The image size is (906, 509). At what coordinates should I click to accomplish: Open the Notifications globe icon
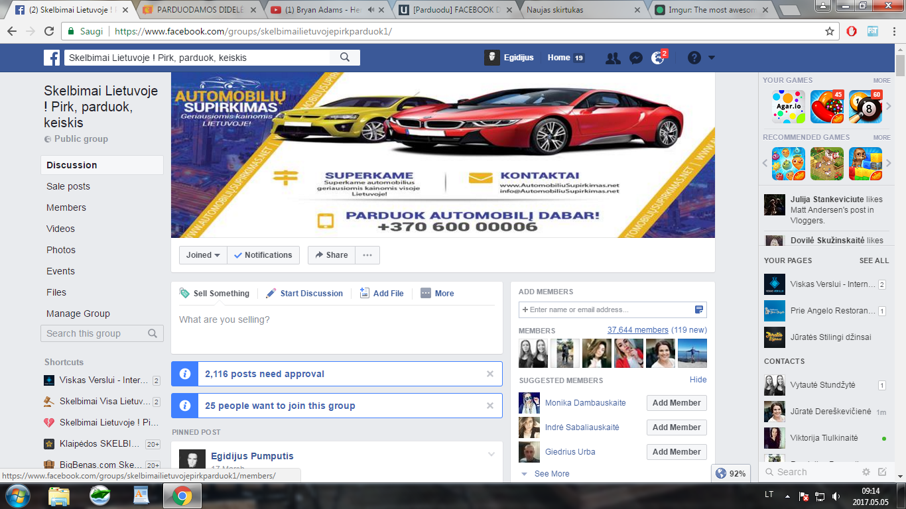[x=658, y=58]
